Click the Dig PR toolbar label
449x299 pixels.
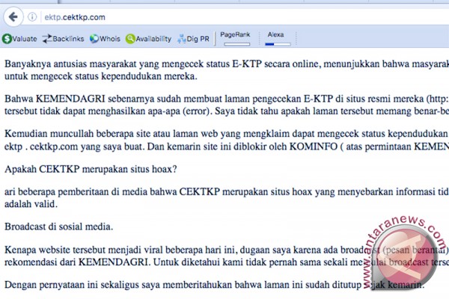[x=198, y=39]
